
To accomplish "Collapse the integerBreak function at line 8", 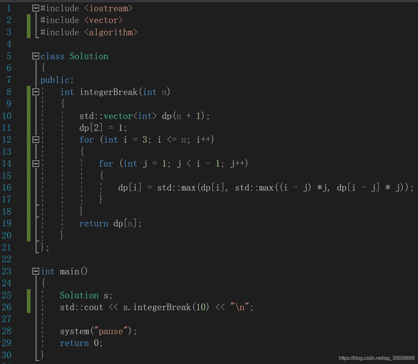I will click(36, 92).
